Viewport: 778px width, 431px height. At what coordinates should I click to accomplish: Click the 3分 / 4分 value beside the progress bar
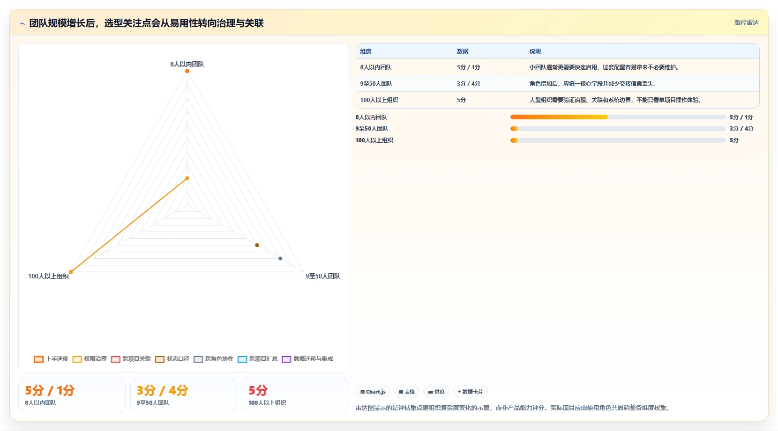(x=741, y=129)
